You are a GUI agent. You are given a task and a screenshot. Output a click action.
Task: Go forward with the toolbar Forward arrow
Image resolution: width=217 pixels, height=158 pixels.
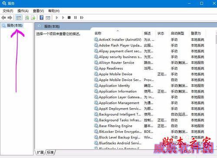[10, 18]
